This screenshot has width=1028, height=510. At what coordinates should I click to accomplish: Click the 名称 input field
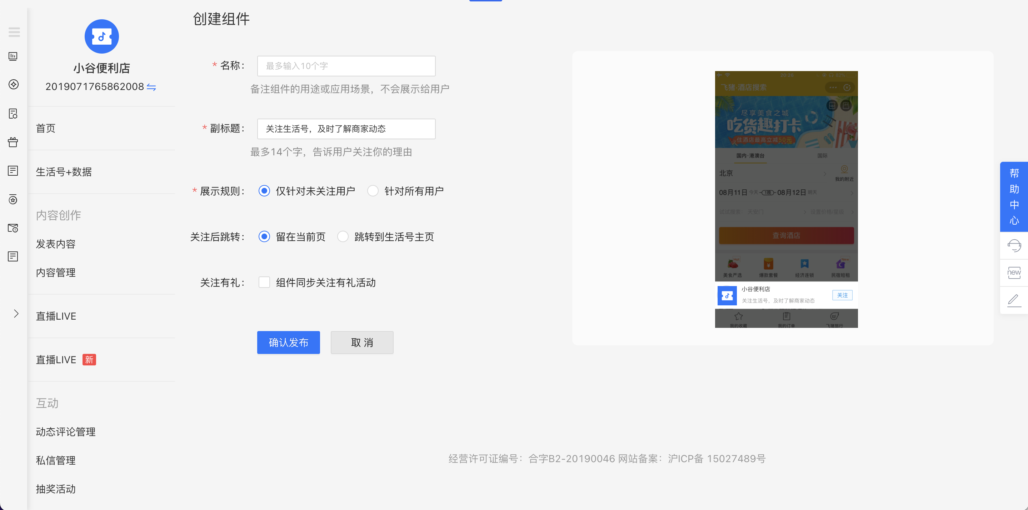tap(346, 66)
